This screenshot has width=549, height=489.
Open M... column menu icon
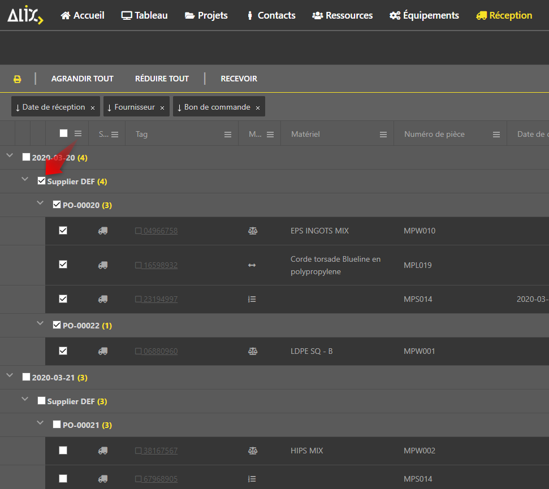(x=270, y=135)
